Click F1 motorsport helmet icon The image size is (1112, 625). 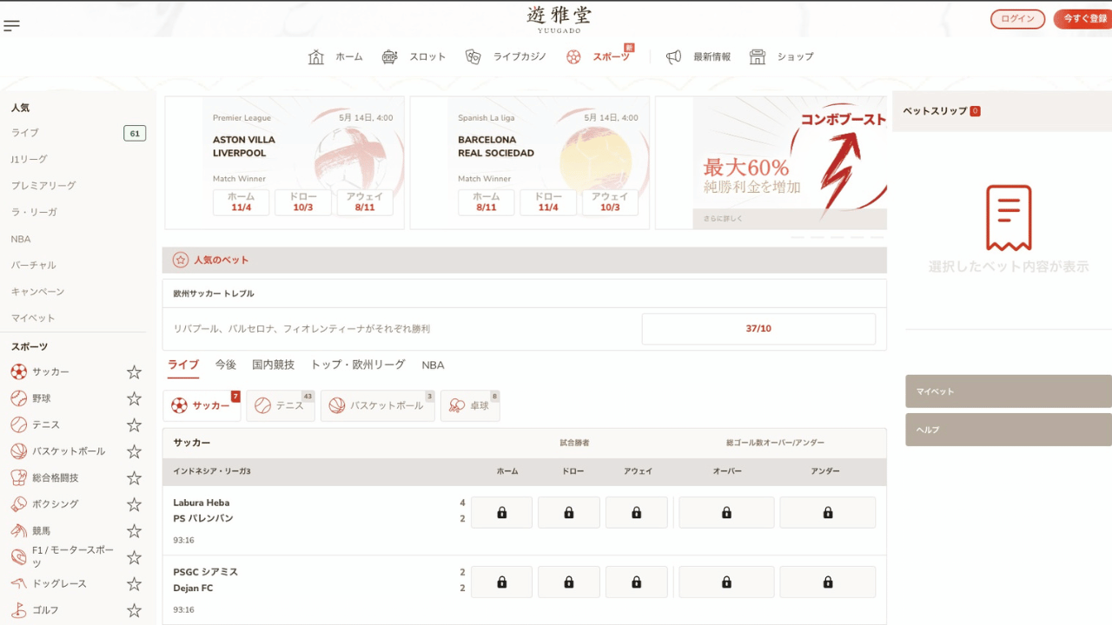click(x=19, y=557)
